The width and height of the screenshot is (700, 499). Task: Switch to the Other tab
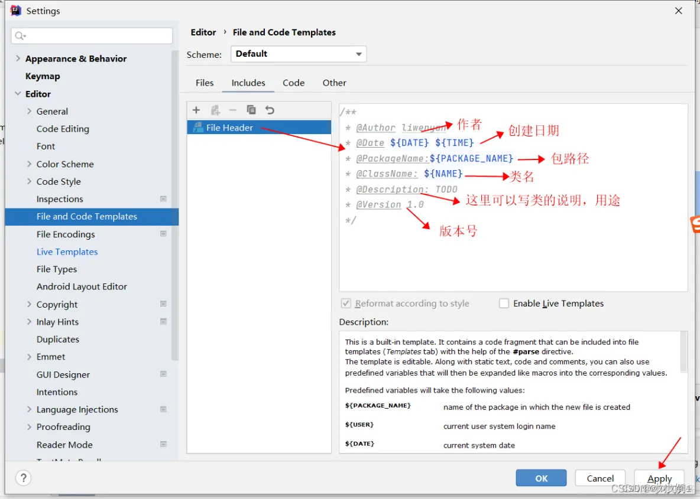click(x=335, y=83)
